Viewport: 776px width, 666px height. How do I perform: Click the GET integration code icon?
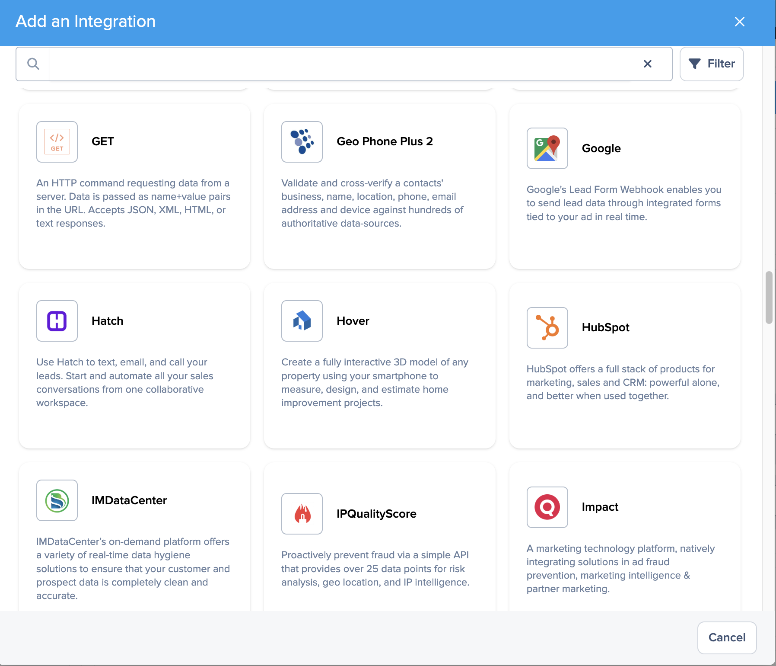[57, 142]
